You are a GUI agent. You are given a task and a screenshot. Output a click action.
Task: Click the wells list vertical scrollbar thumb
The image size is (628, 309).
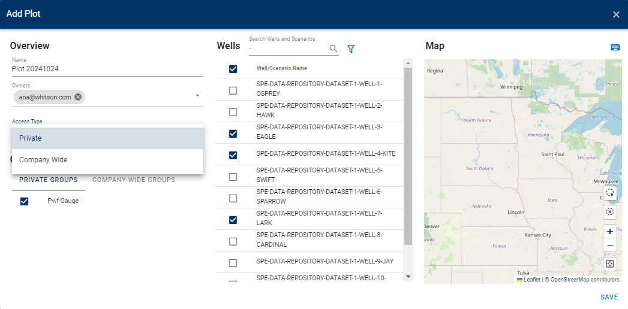coord(408,156)
